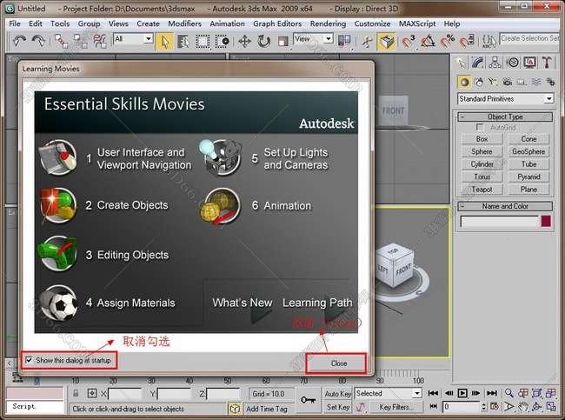Click the object name input field
The image size is (565, 420).
pos(500,222)
